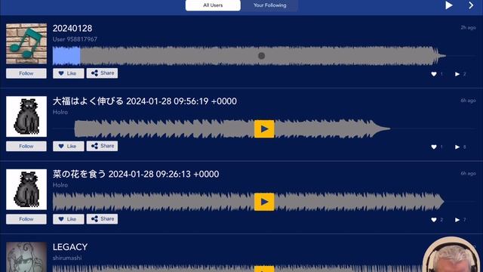Screen dimensions: 483x272
Task: Click the play count icon for 20240128
Action: 457,74
